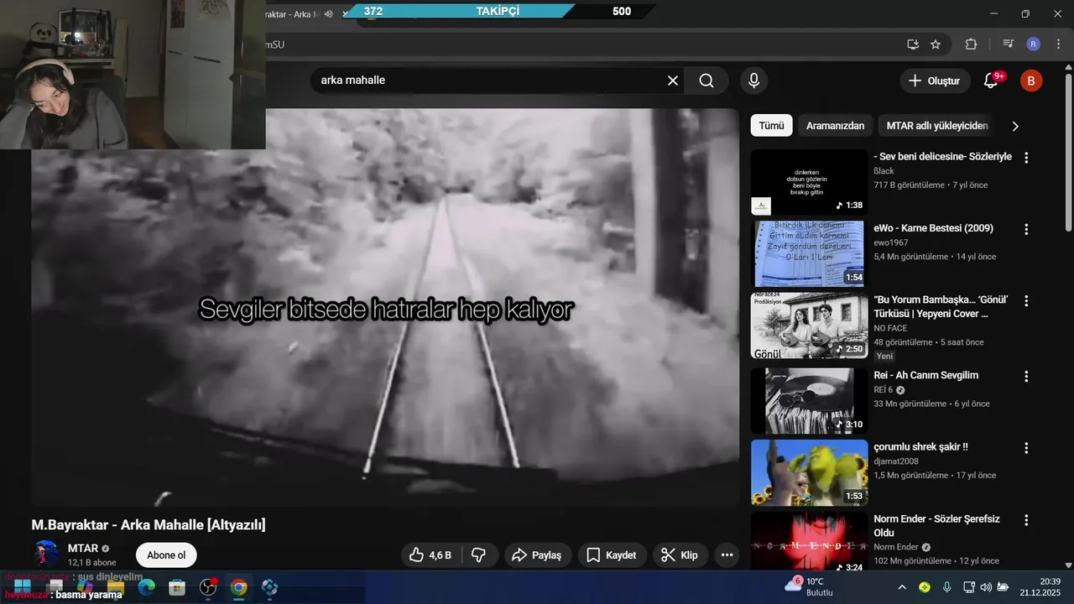Open Chrome extensions puzzle icon
Image resolution: width=1074 pixels, height=604 pixels.
pyautogui.click(x=971, y=44)
